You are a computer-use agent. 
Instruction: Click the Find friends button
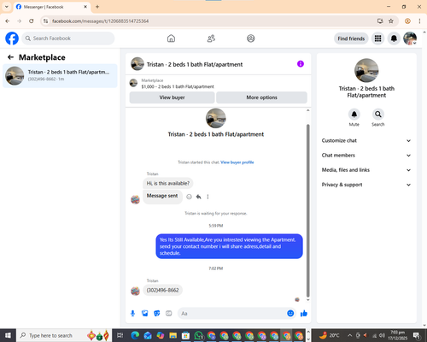(x=351, y=38)
